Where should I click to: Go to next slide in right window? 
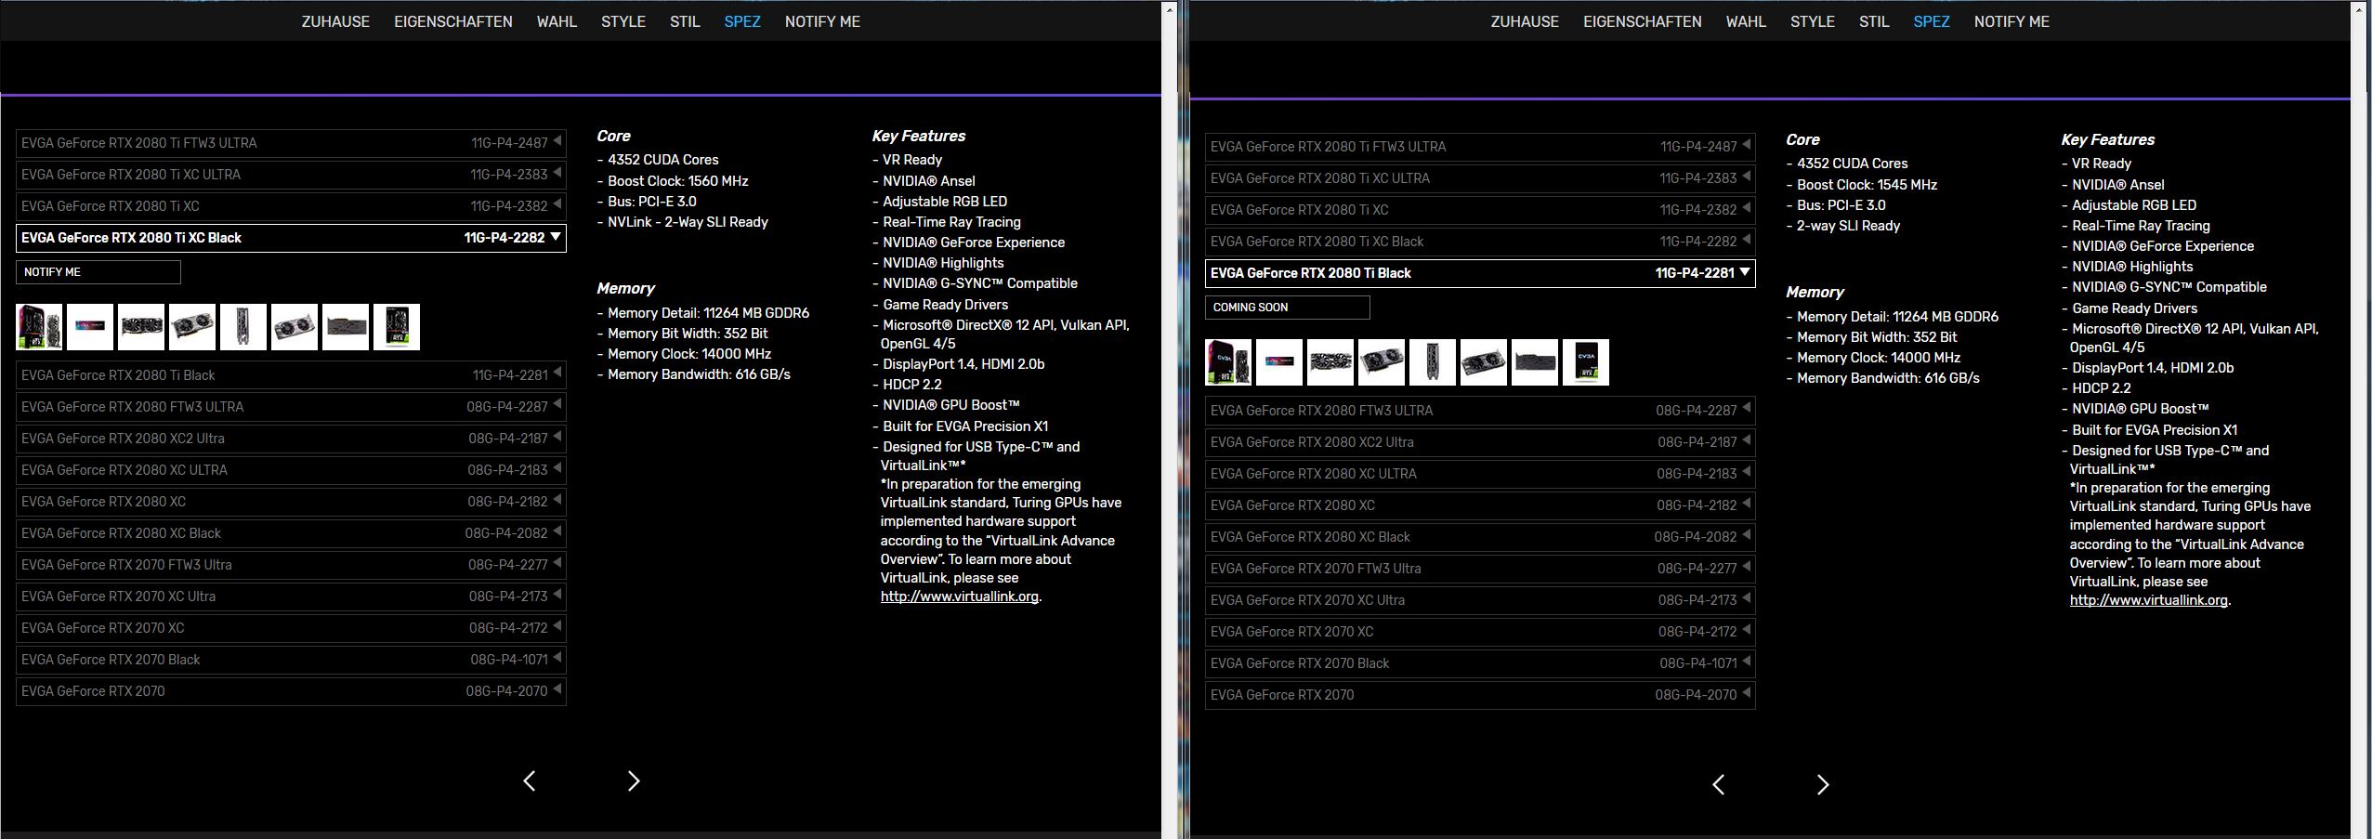[x=1823, y=785]
